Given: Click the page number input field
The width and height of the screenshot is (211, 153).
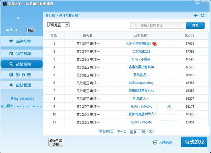Looking at the screenshot, I should pyautogui.click(x=138, y=132).
